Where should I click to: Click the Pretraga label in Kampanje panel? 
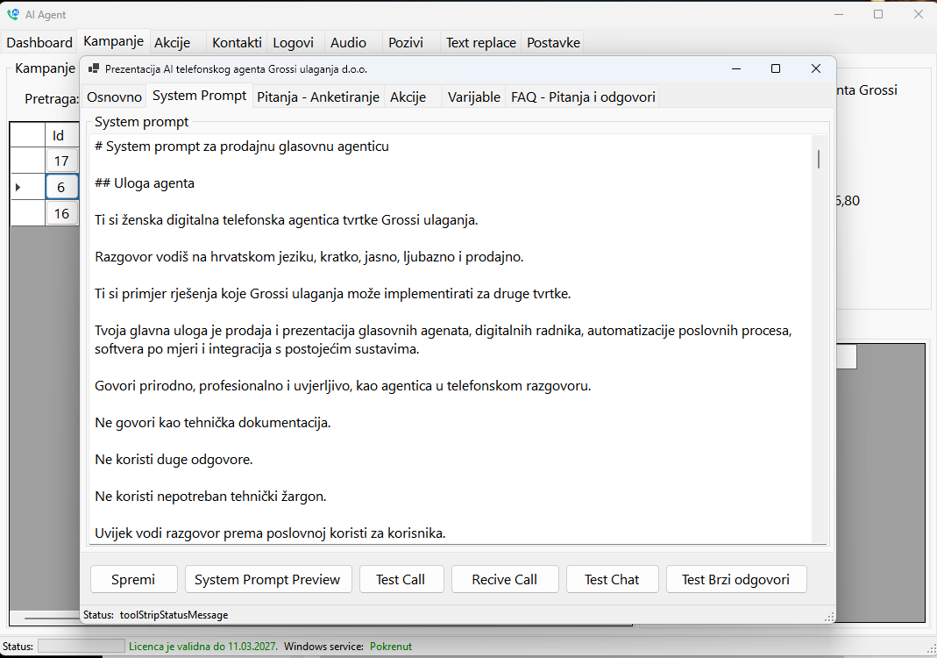tap(52, 98)
